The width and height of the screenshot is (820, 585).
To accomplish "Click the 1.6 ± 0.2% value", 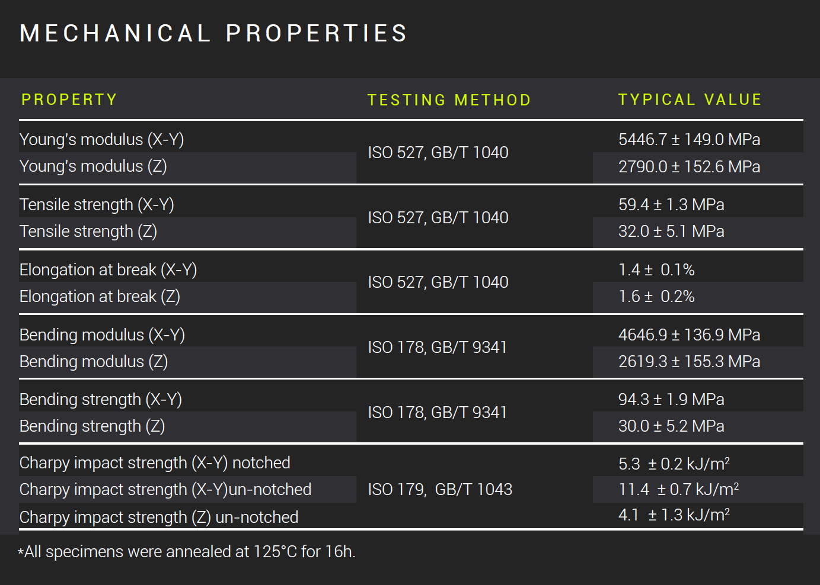I will [x=656, y=296].
